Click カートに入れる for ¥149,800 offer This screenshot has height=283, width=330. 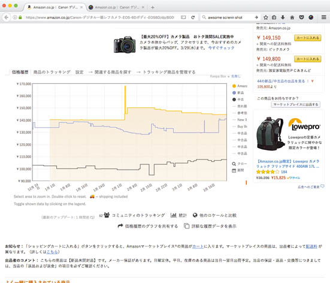[307, 59]
